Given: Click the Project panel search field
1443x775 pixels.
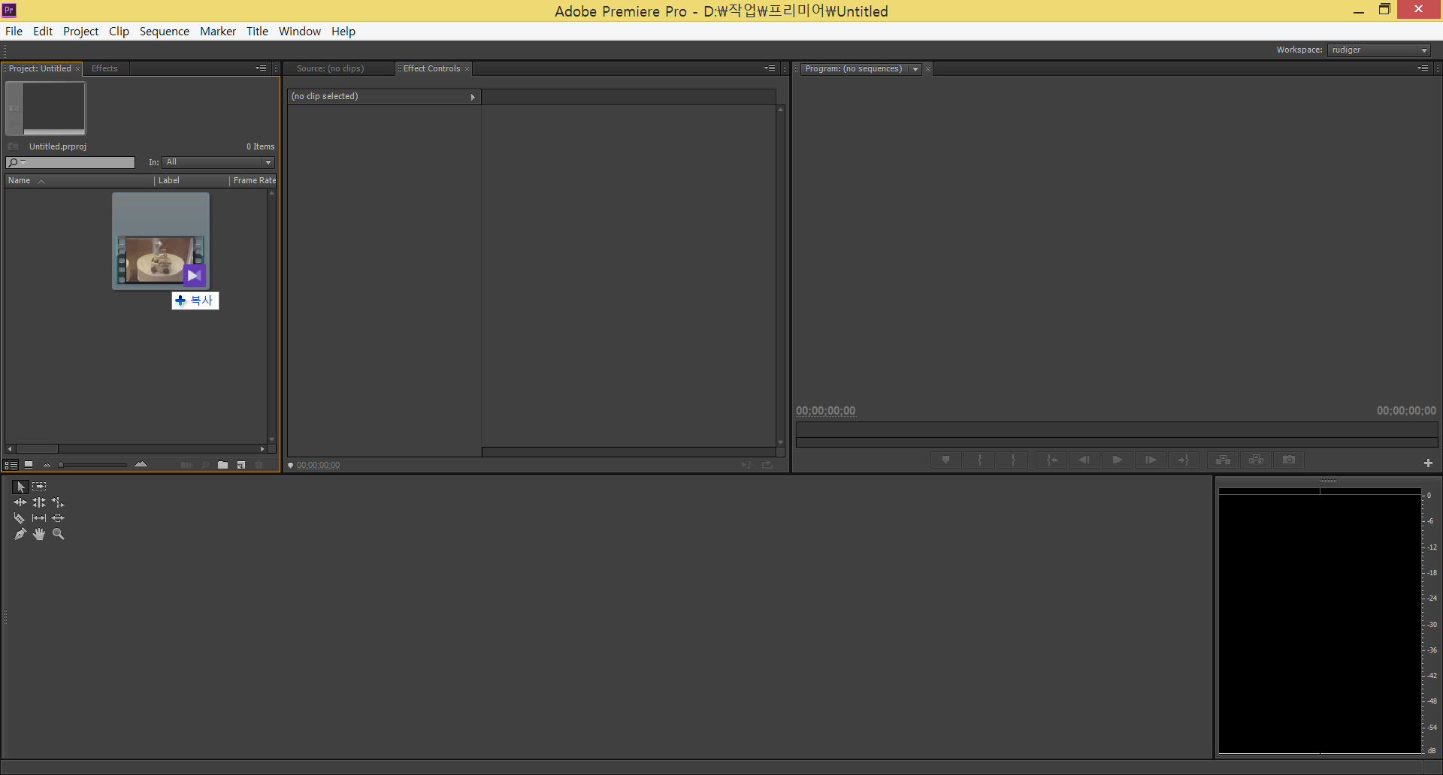Looking at the screenshot, I should tap(71, 162).
